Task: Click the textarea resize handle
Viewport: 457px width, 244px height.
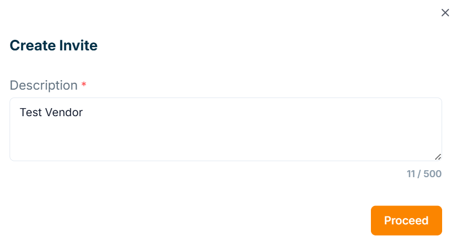Action: (438, 156)
